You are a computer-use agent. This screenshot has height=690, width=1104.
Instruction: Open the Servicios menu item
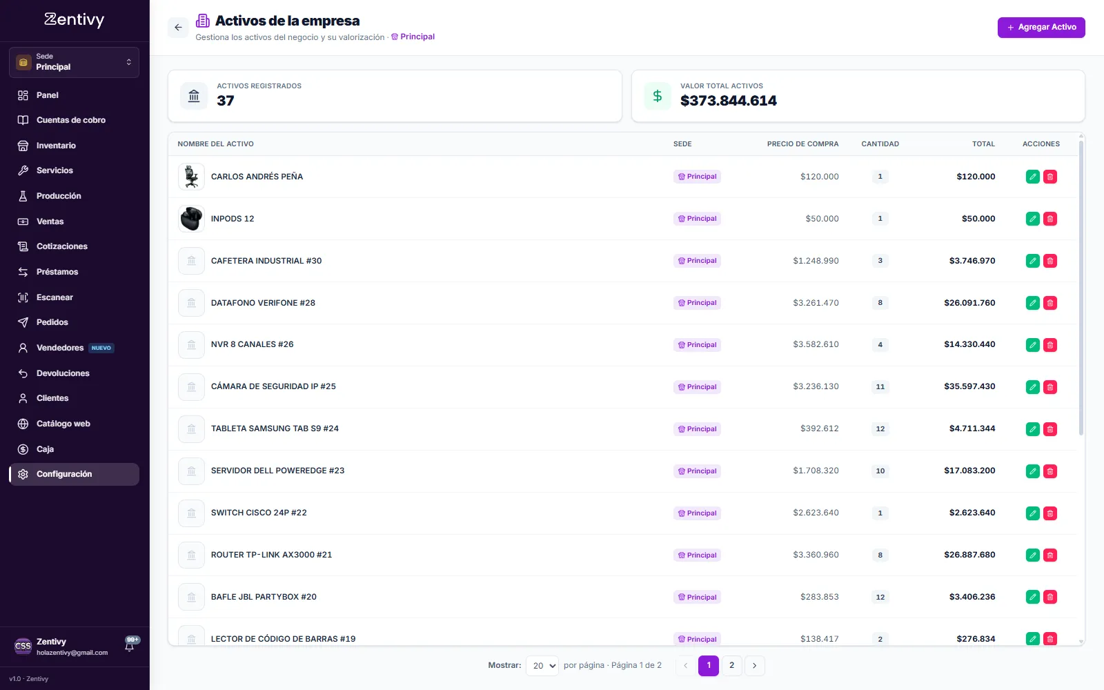click(x=74, y=170)
